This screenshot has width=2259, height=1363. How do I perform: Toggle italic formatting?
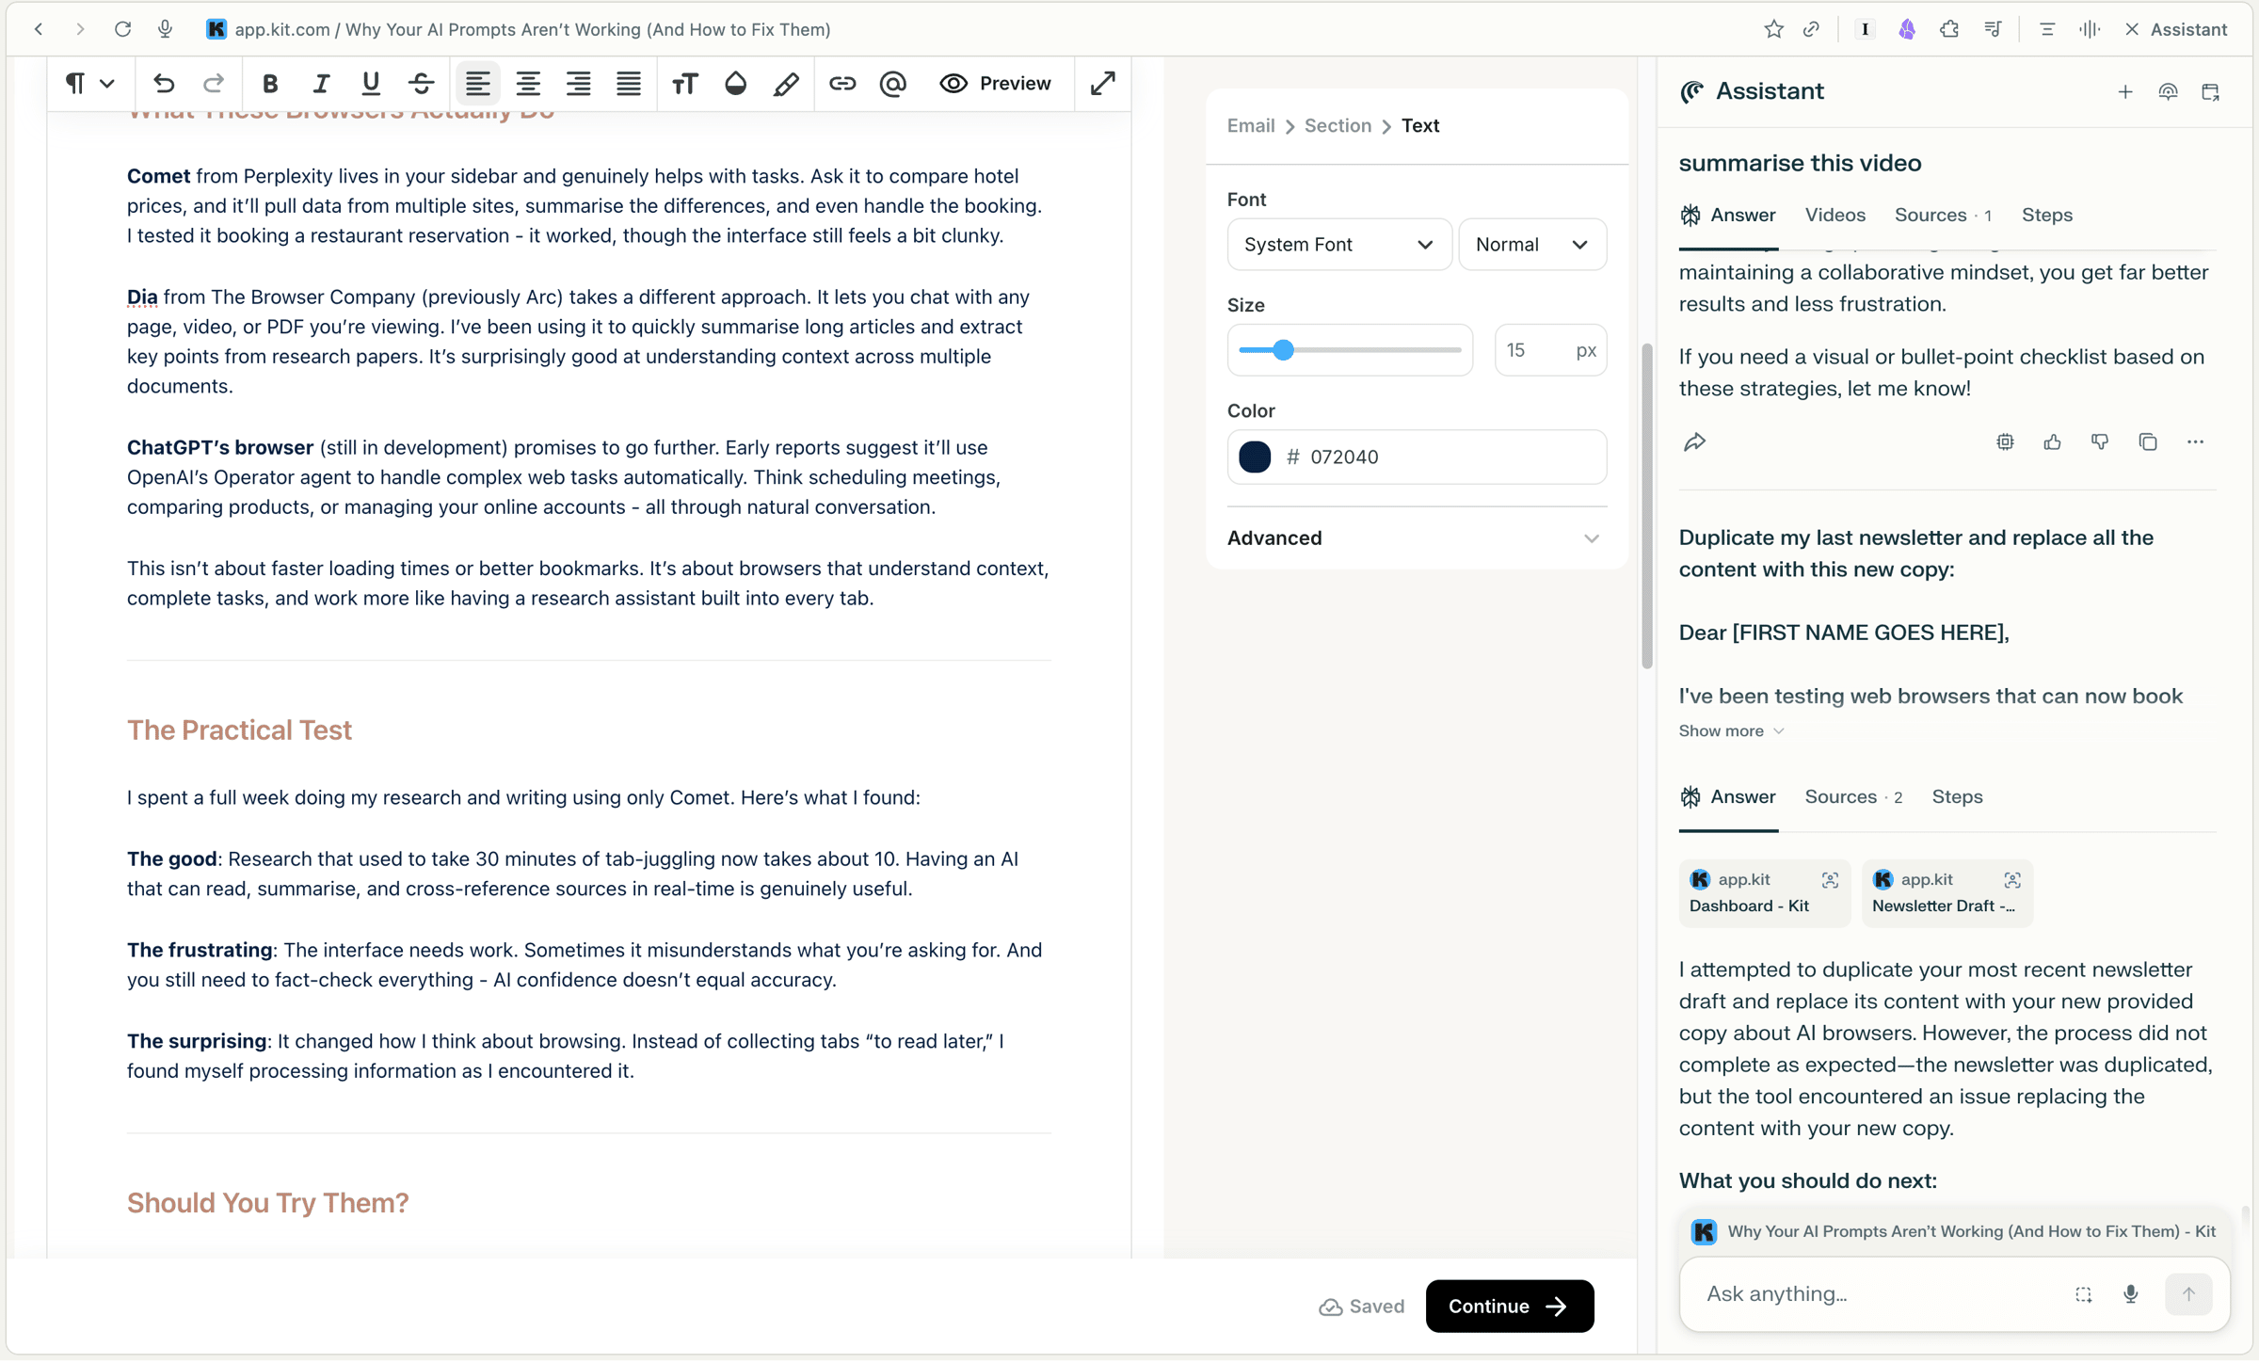click(x=321, y=84)
